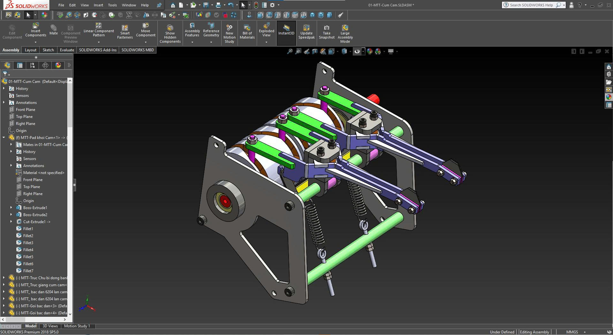Click the Insert Components icon
The image size is (613, 335).
[x=35, y=30]
